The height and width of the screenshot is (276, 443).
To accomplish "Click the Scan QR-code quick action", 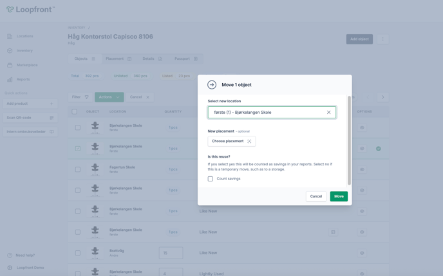I will (30, 118).
